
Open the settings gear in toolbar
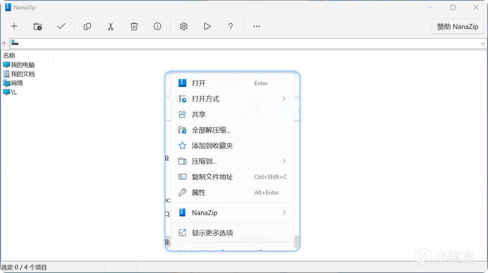pos(184,26)
